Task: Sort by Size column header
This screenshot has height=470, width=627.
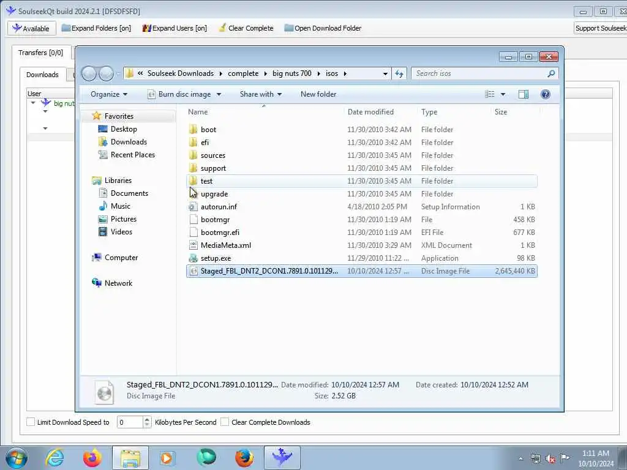Action: [501, 112]
